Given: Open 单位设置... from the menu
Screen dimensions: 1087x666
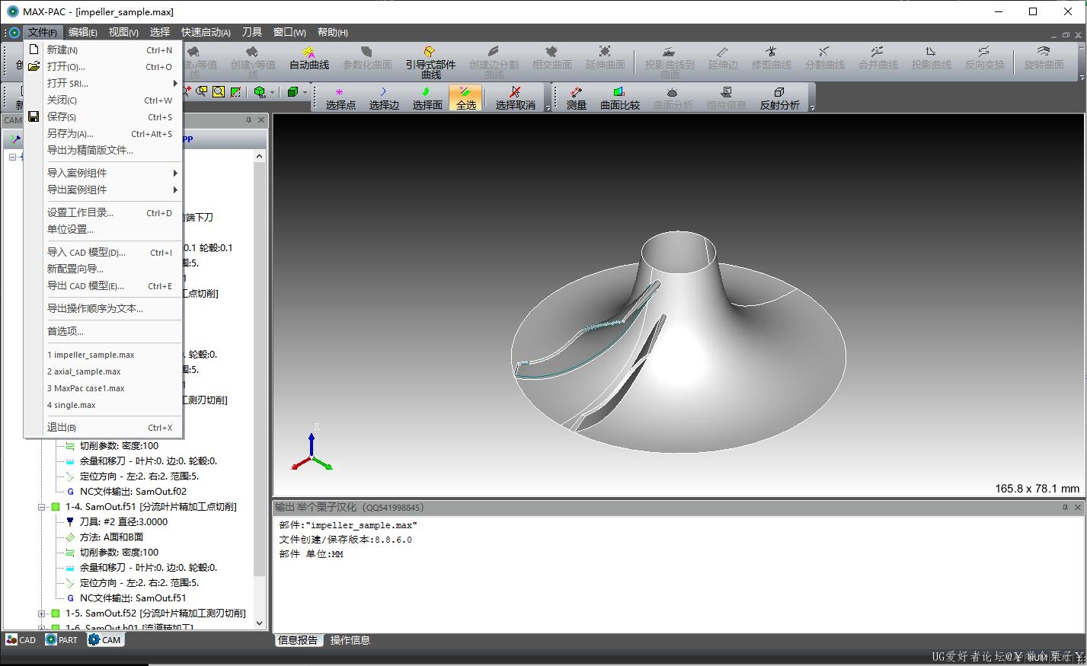Looking at the screenshot, I should coord(104,229).
